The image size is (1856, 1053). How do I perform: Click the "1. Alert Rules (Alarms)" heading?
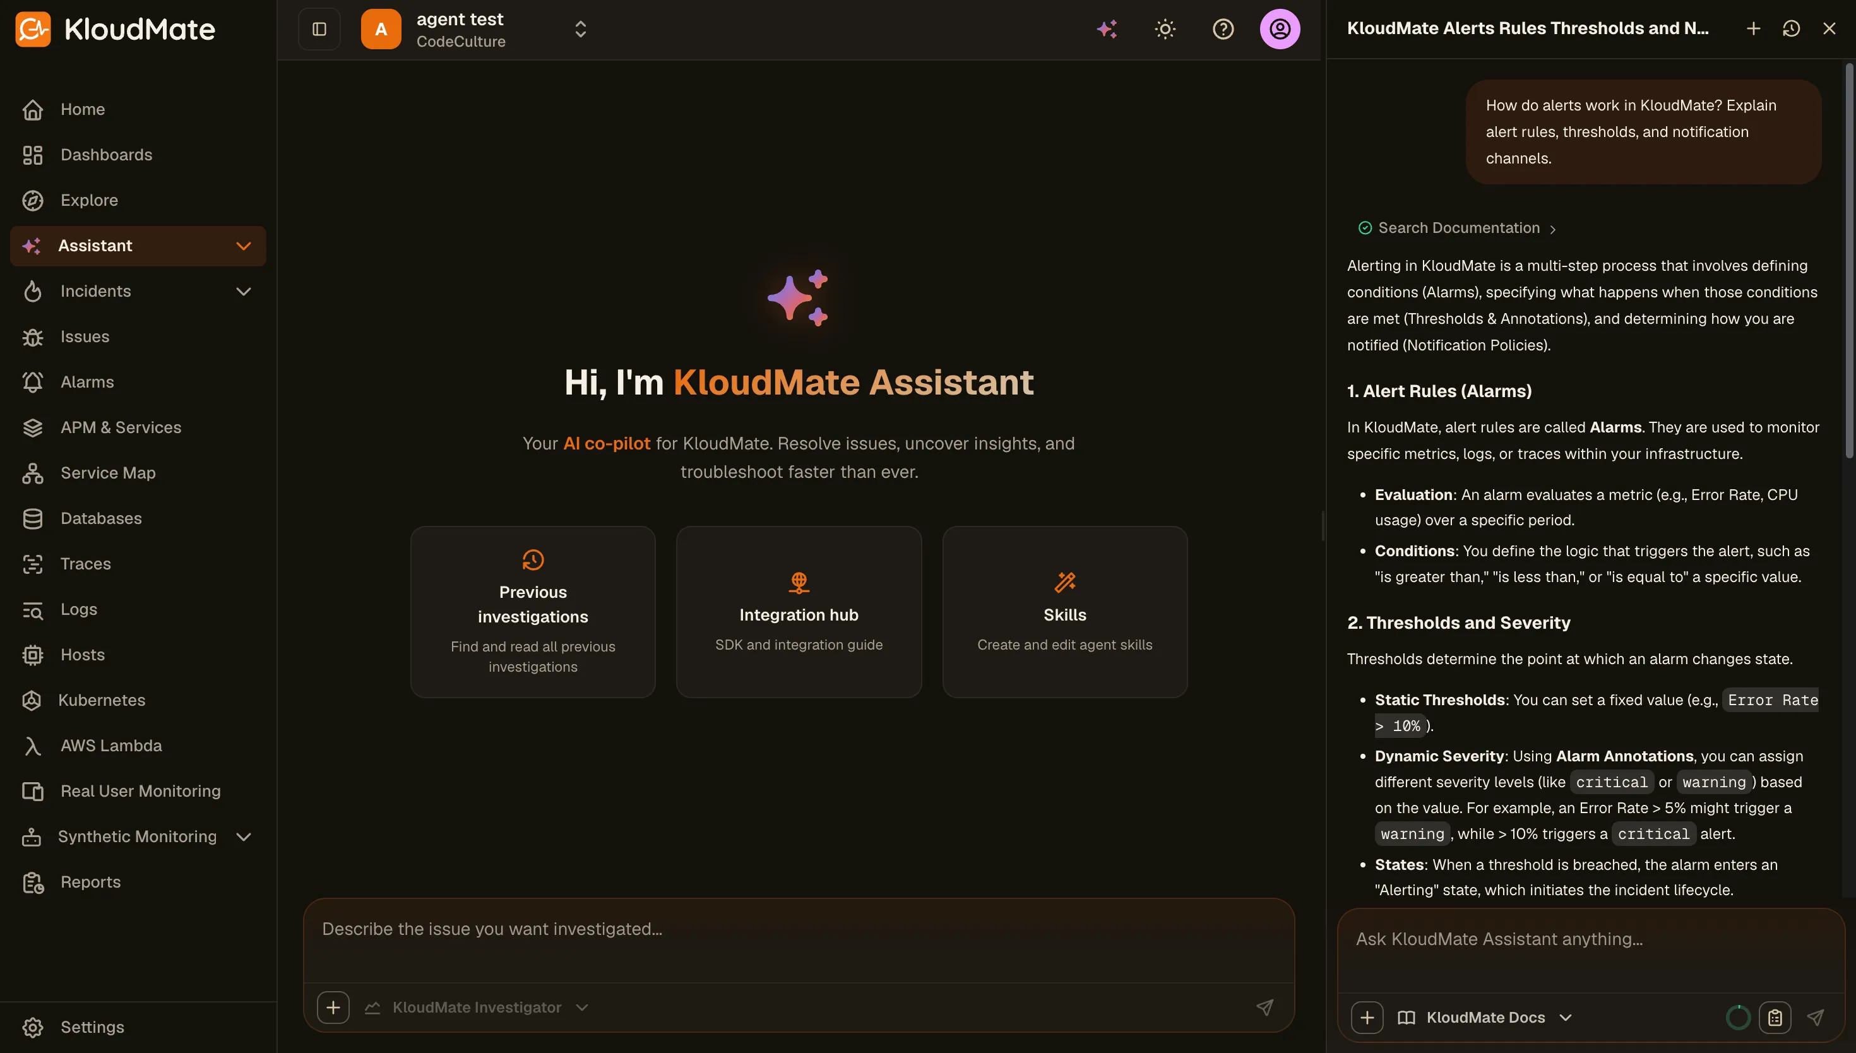(x=1439, y=391)
